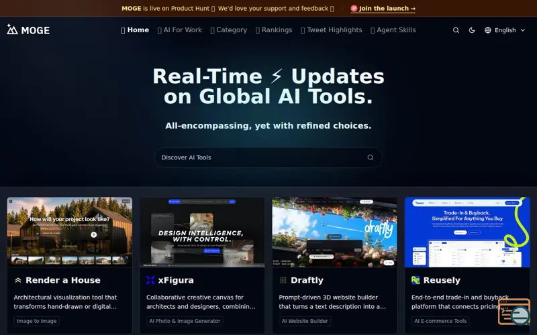This screenshot has width=537, height=335.
Task: Click the dropdown chevron next to English
Action: pyautogui.click(x=523, y=30)
